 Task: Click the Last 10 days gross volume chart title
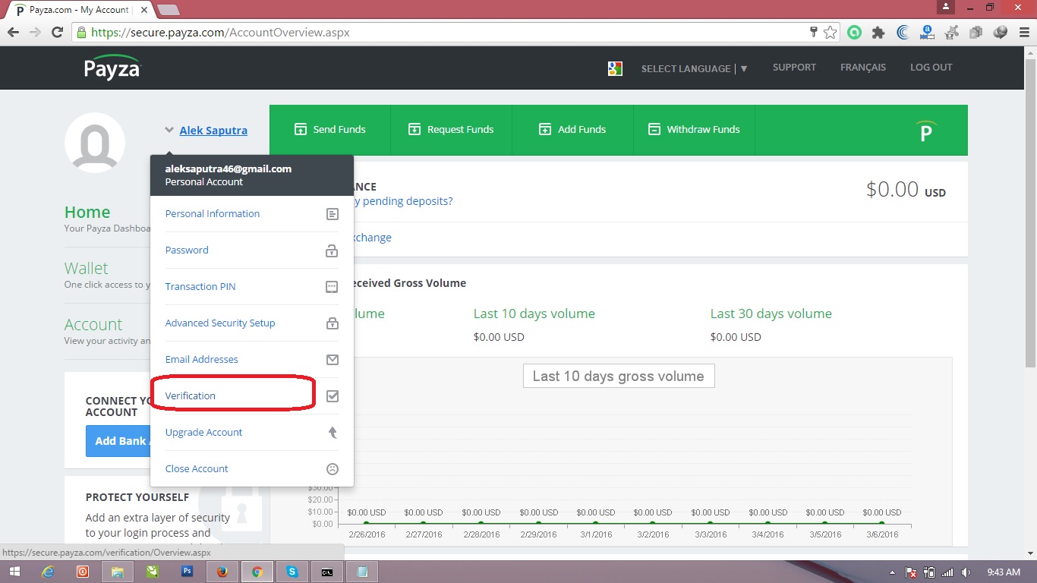point(619,377)
